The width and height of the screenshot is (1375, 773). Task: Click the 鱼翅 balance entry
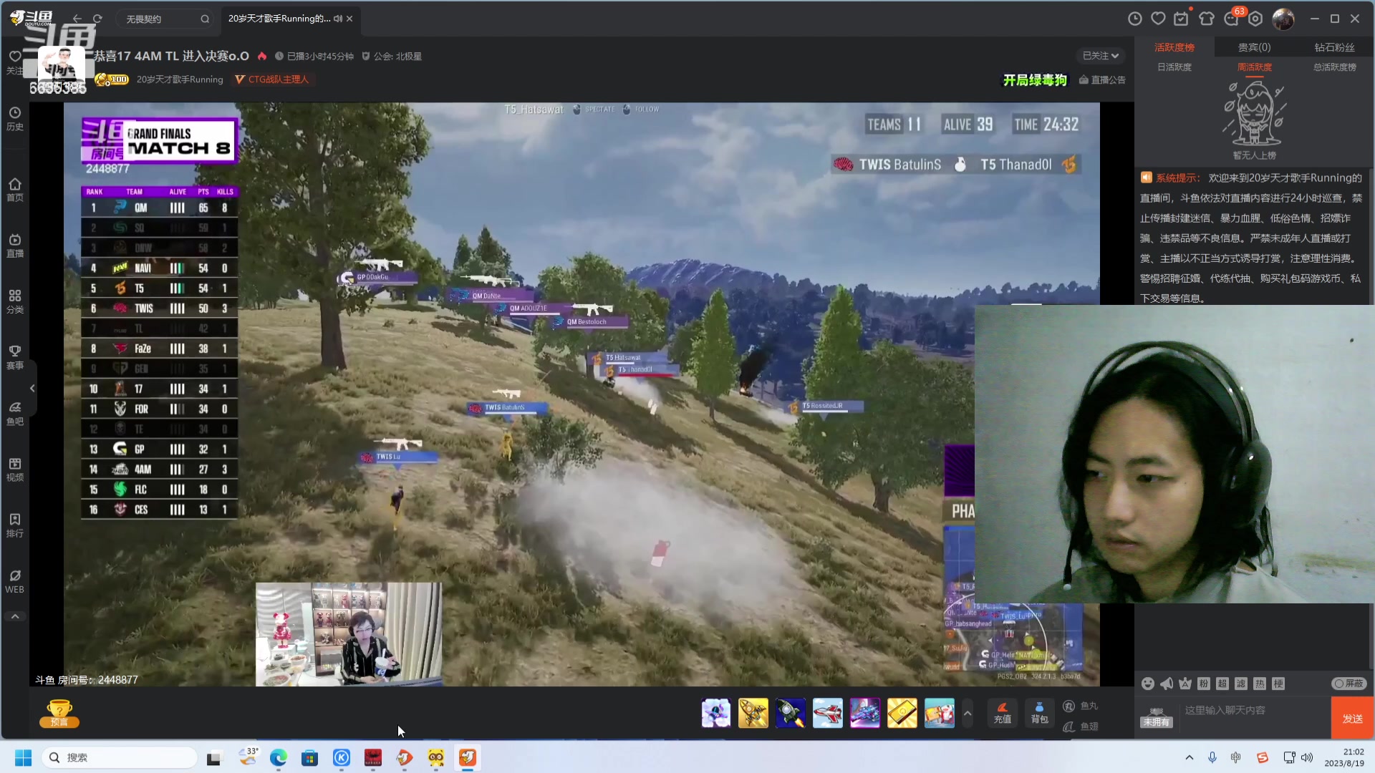click(1081, 726)
